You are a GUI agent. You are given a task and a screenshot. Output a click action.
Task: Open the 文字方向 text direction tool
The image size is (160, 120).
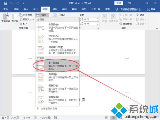point(6,19)
